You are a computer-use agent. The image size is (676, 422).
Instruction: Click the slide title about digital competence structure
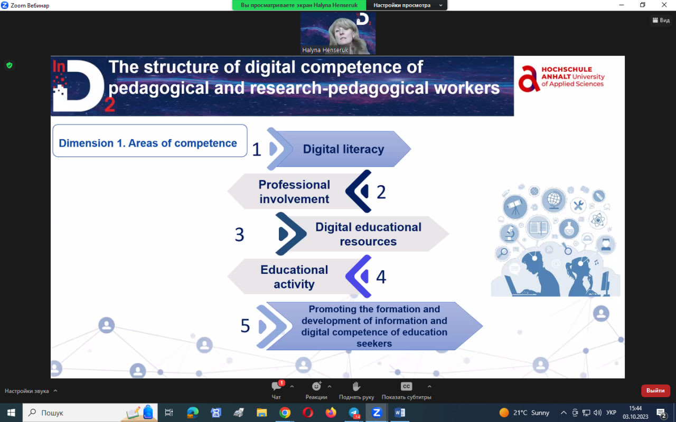pos(304,77)
